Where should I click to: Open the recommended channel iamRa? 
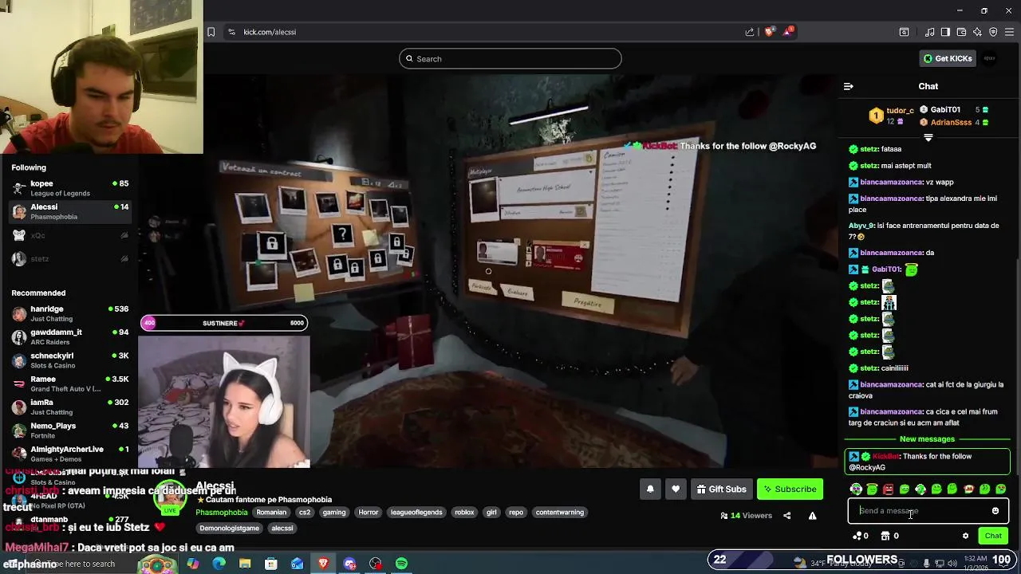pyautogui.click(x=69, y=407)
